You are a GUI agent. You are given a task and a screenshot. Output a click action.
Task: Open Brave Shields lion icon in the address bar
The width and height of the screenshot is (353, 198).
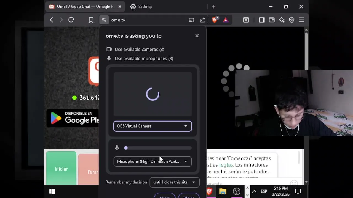(215, 20)
